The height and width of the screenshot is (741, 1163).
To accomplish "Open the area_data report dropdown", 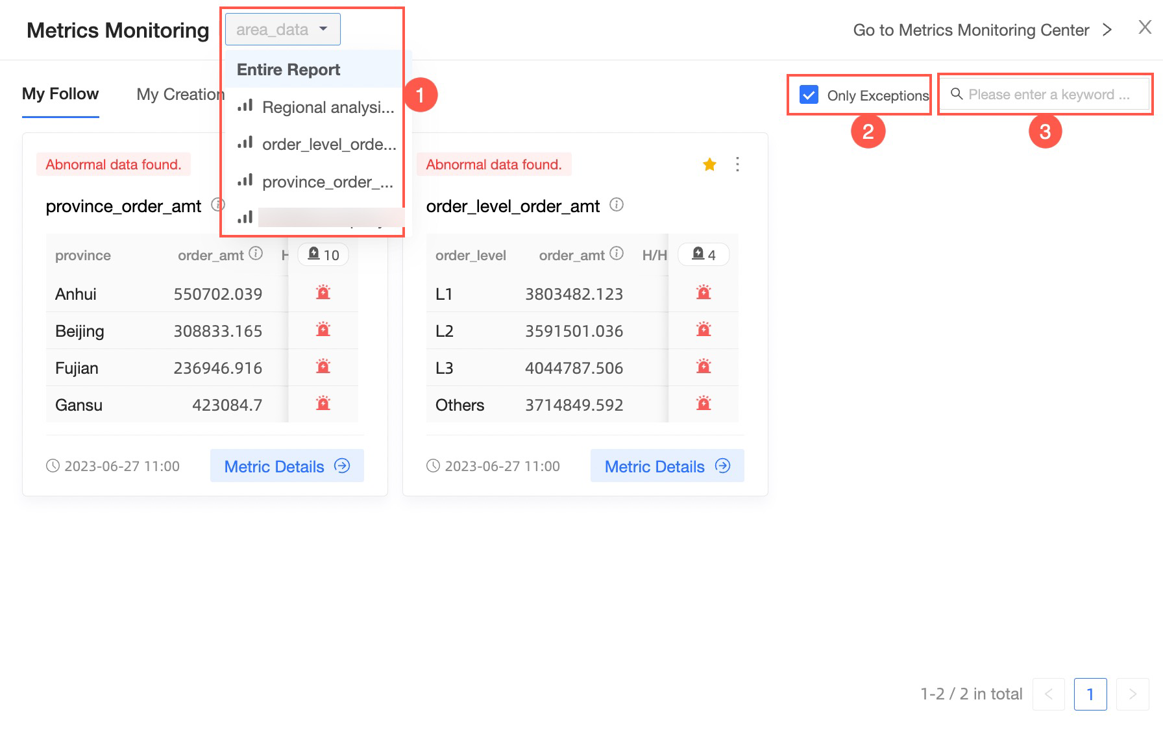I will click(x=283, y=29).
